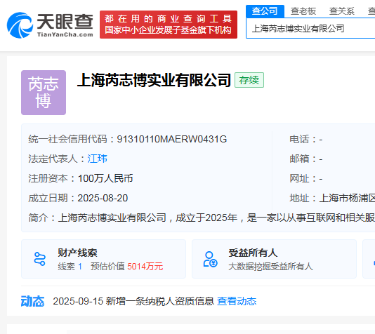Open legal representative 江玮 link
Screen dimensions: 375x334
[97, 159]
